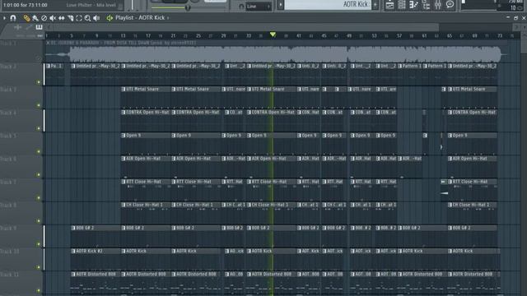Expand the arrow after Playlist - AOTR Kick title
Viewport: 527px width, 296px height.
(168, 18)
